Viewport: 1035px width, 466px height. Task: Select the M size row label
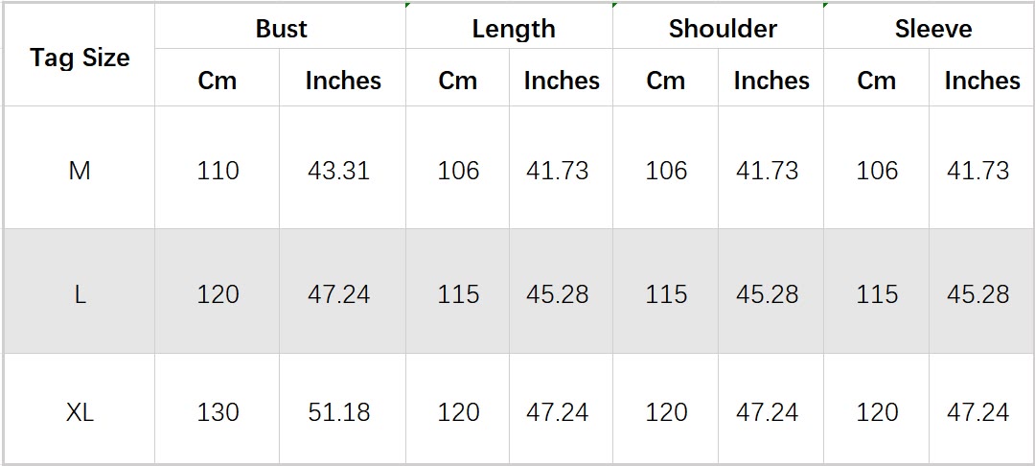click(x=80, y=171)
